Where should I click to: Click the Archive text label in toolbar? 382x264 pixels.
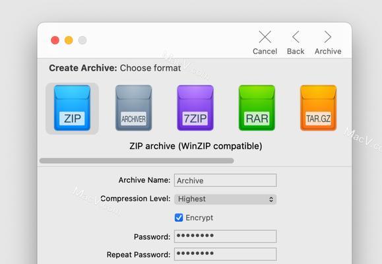coord(328,51)
